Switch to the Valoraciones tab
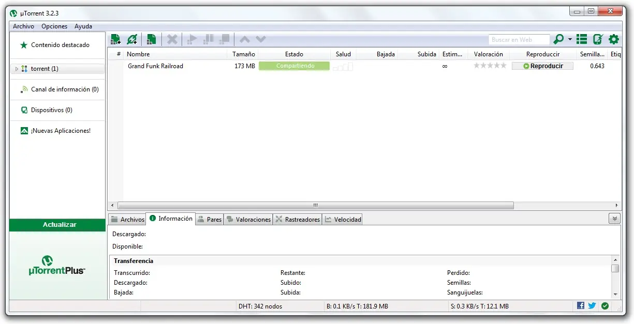Screen dimensions: 634x324 (248, 220)
